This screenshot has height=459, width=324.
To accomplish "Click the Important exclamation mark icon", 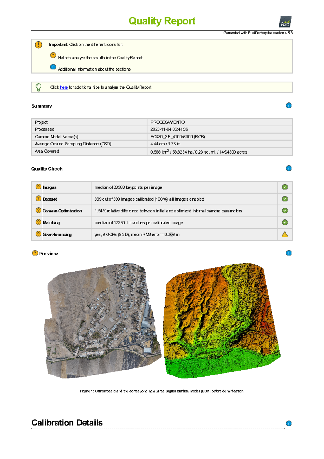I will (39, 45).
